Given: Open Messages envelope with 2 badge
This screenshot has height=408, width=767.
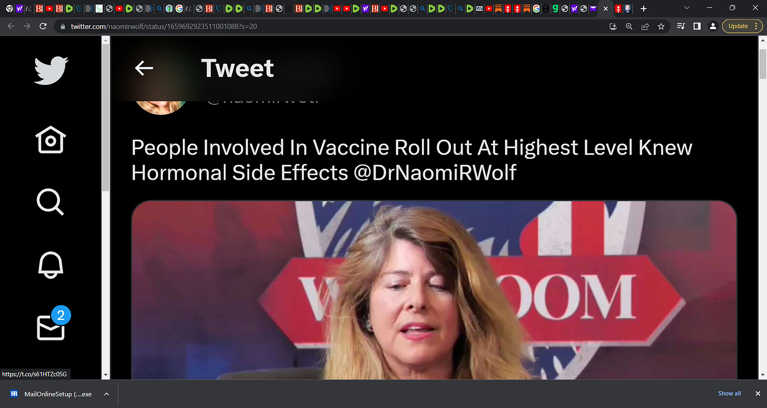Looking at the screenshot, I should [53, 324].
